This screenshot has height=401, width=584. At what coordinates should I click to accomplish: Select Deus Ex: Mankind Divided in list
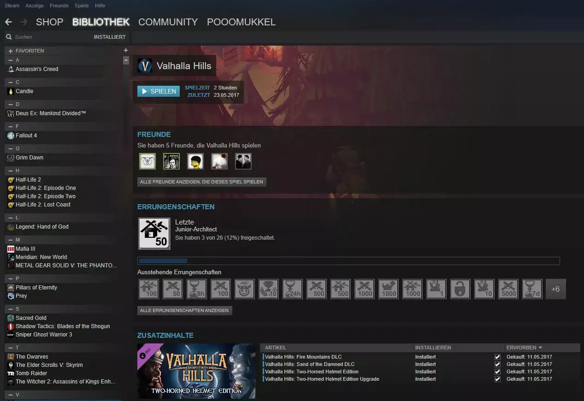pos(51,113)
